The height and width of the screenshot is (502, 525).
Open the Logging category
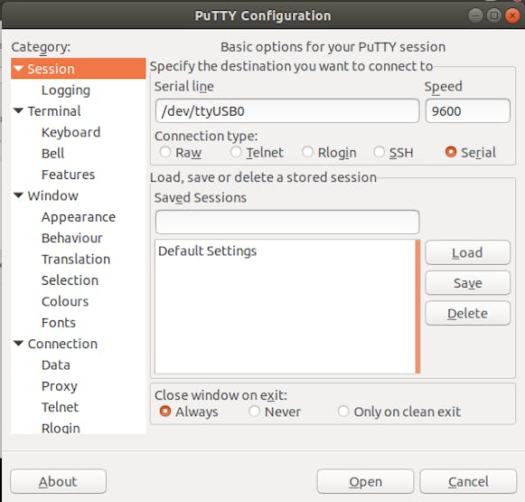pyautogui.click(x=66, y=90)
